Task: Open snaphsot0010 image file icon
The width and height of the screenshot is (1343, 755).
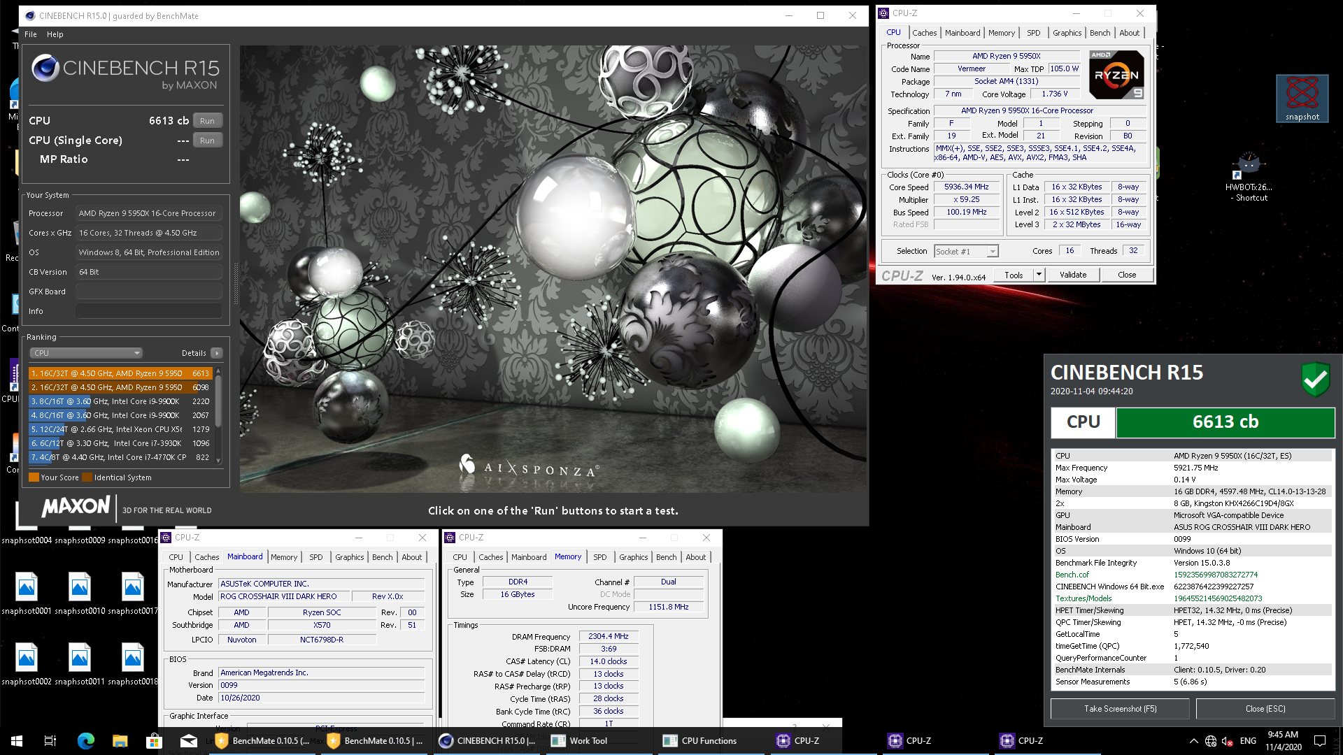Action: (x=80, y=593)
